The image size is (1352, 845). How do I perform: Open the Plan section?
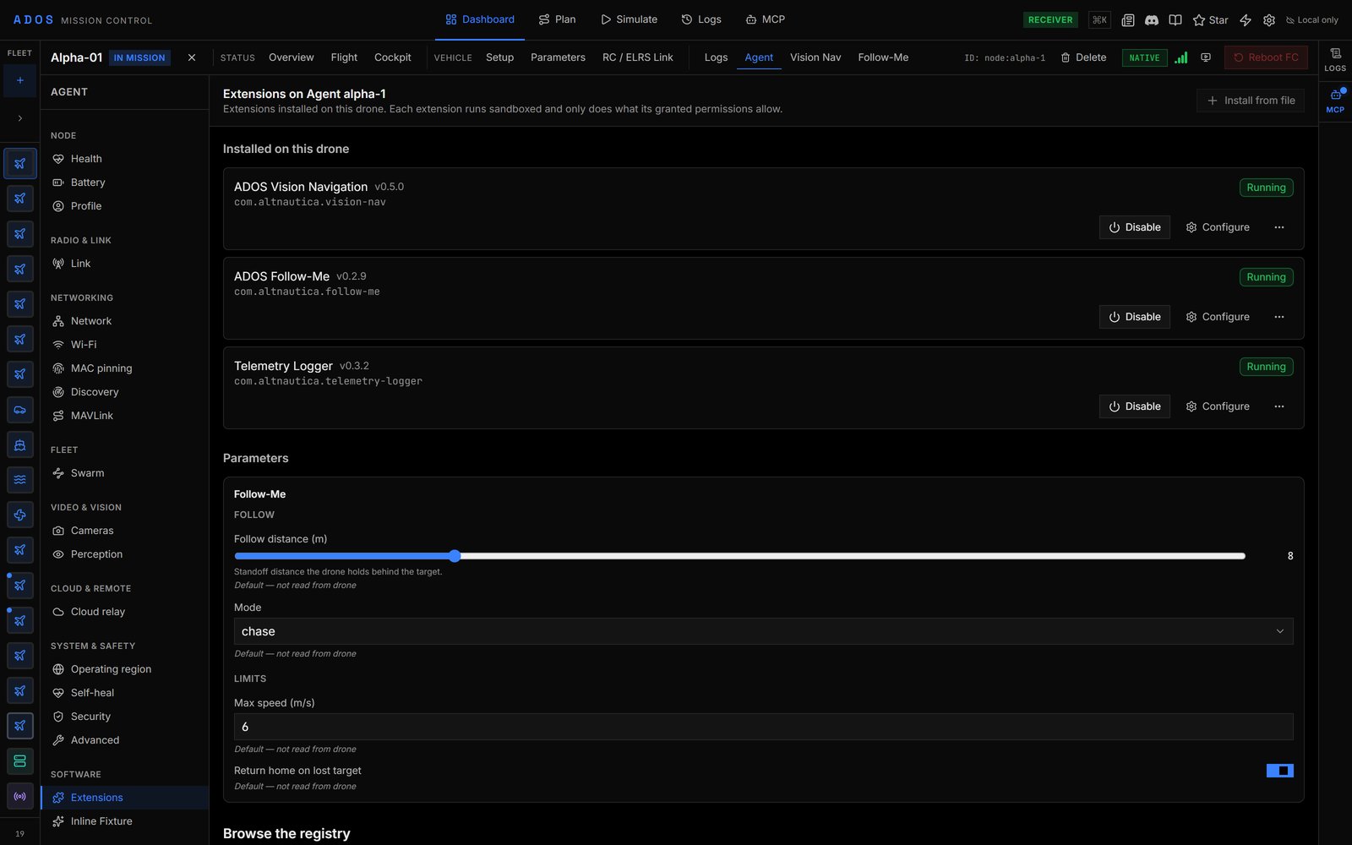[557, 19]
